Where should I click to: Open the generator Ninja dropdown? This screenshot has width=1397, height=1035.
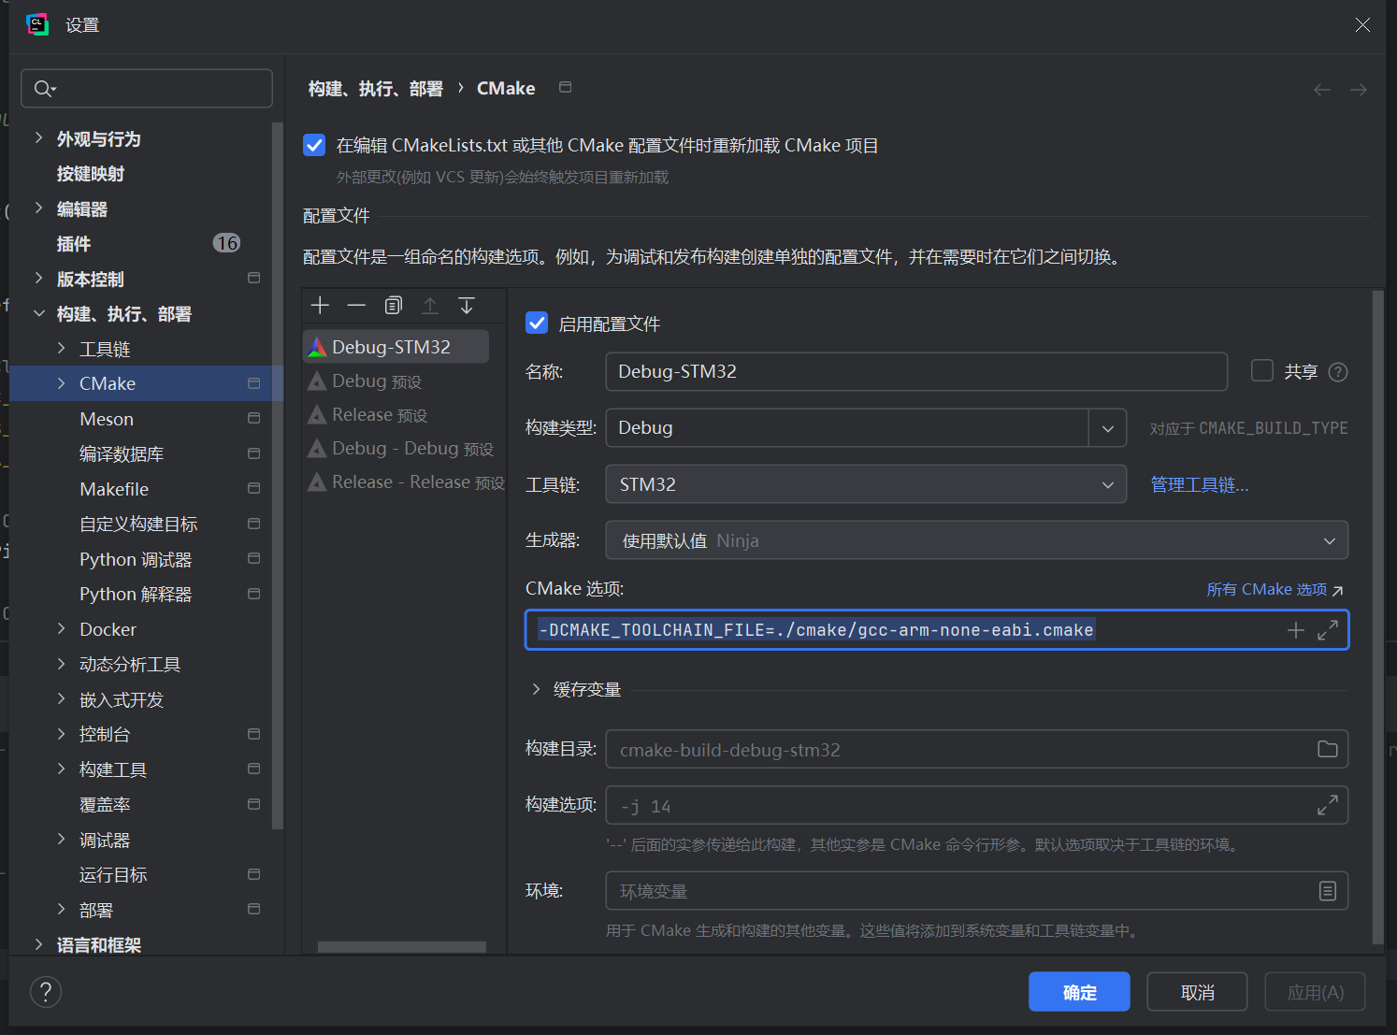click(x=977, y=540)
